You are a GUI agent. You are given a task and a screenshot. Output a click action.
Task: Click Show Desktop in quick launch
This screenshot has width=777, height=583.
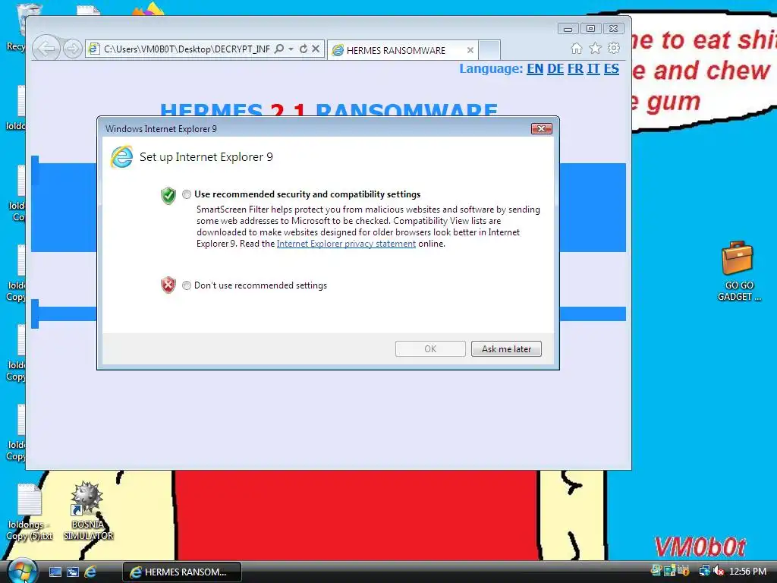[x=55, y=572]
